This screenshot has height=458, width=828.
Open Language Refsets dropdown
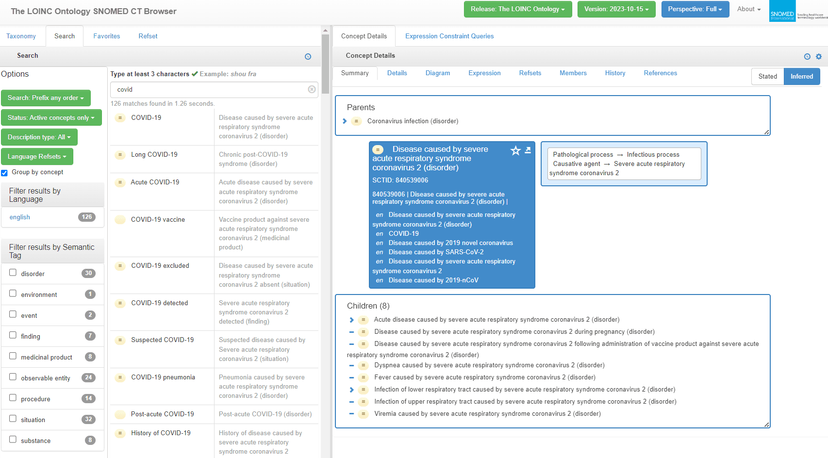(37, 156)
